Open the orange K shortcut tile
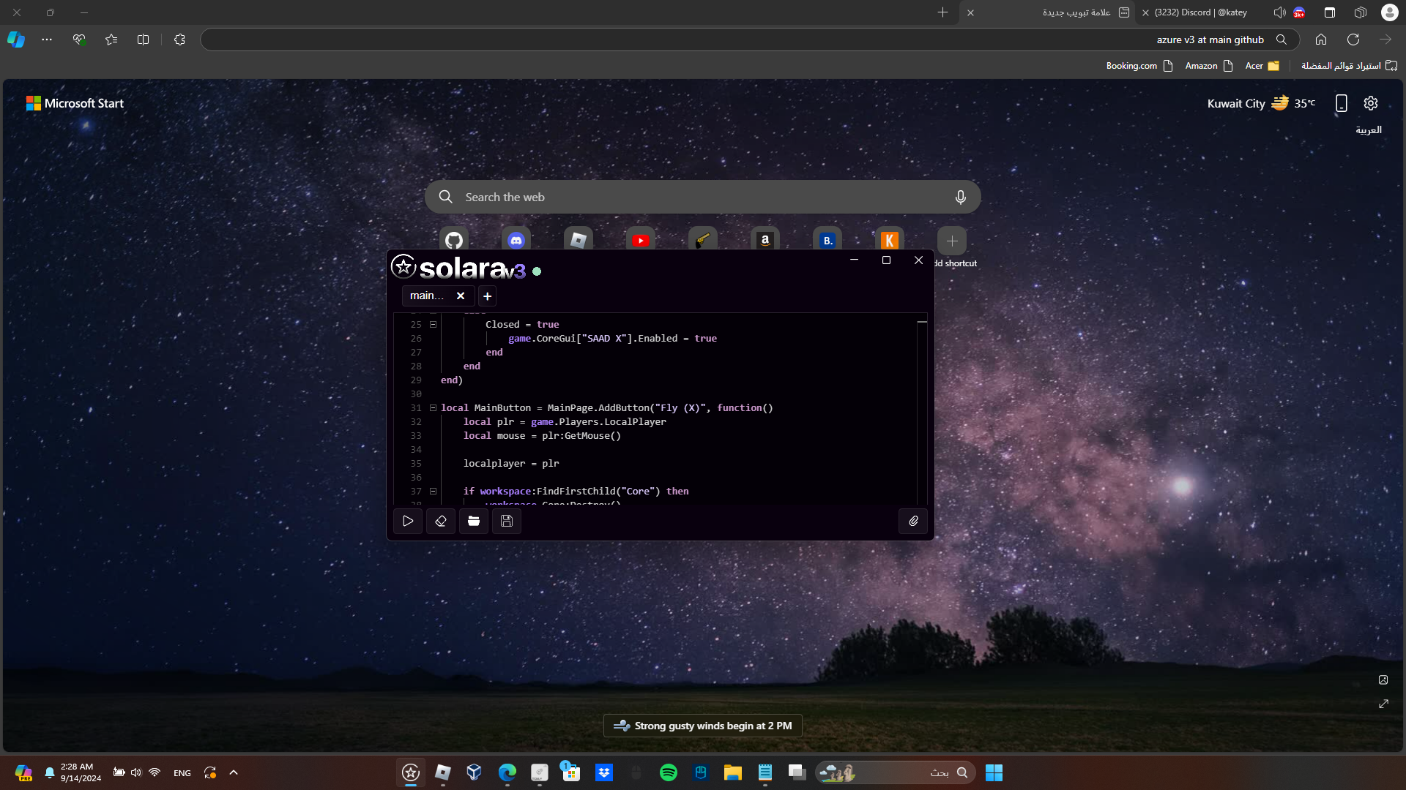Screen dimensions: 1406x790 (890, 240)
